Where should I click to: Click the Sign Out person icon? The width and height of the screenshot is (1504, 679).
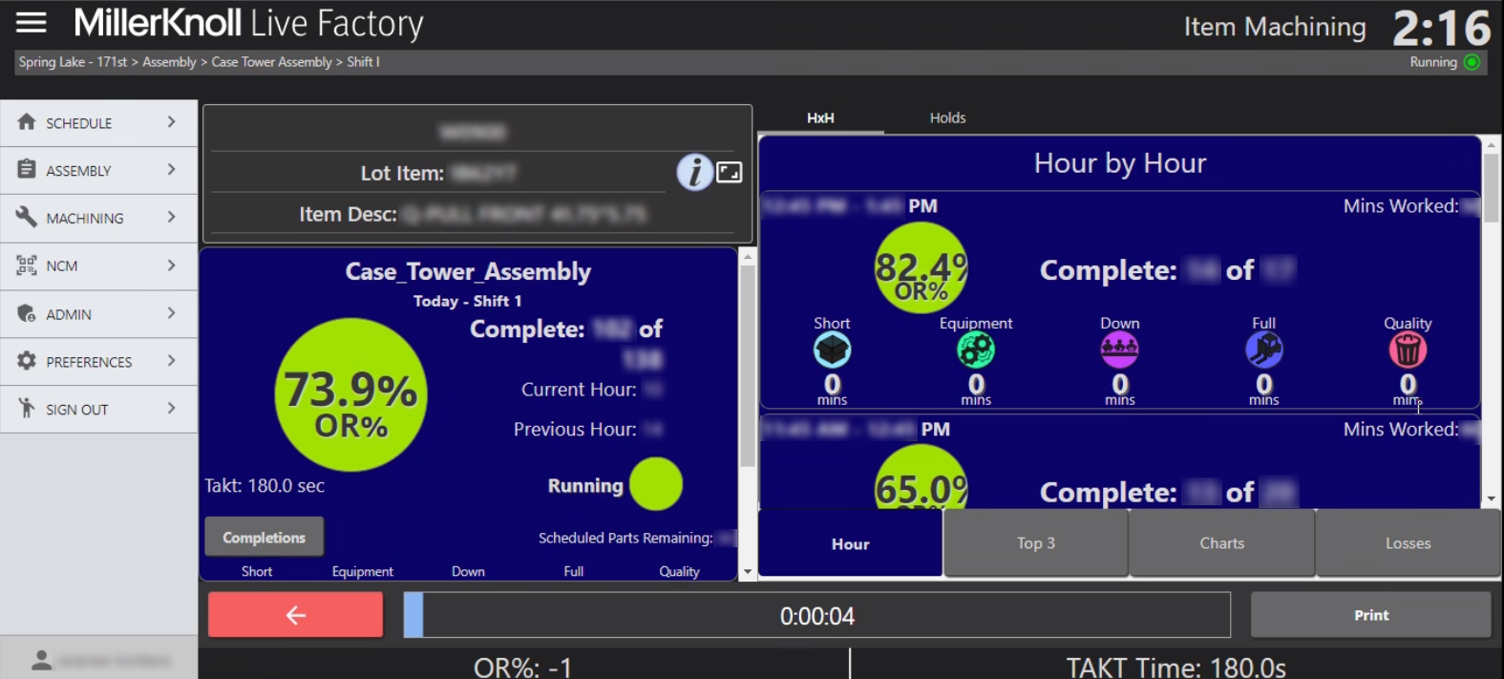(x=27, y=409)
